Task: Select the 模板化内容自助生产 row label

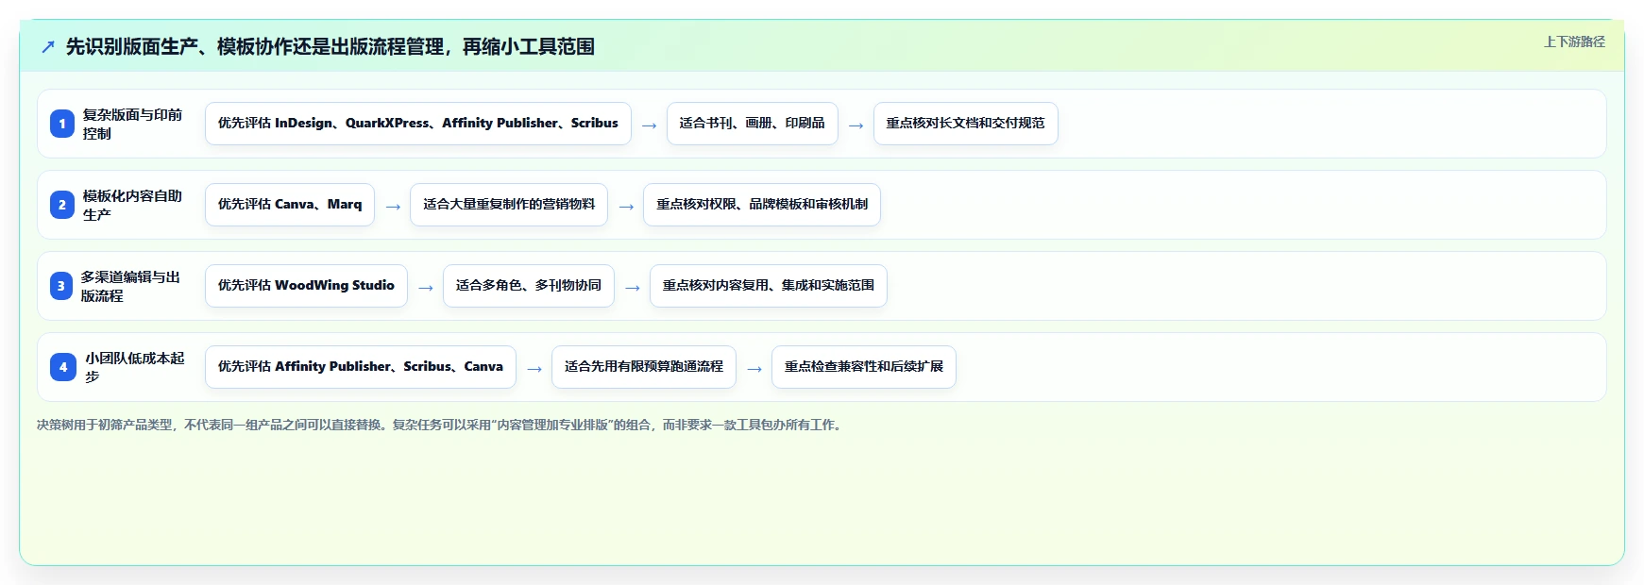Action: point(132,205)
